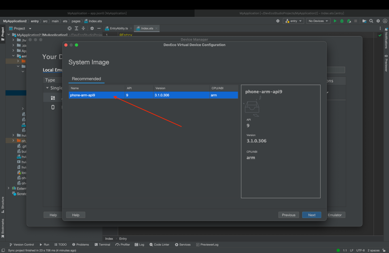Open the Previewer side panel
This screenshot has height=253, width=389.
[x=386, y=63]
